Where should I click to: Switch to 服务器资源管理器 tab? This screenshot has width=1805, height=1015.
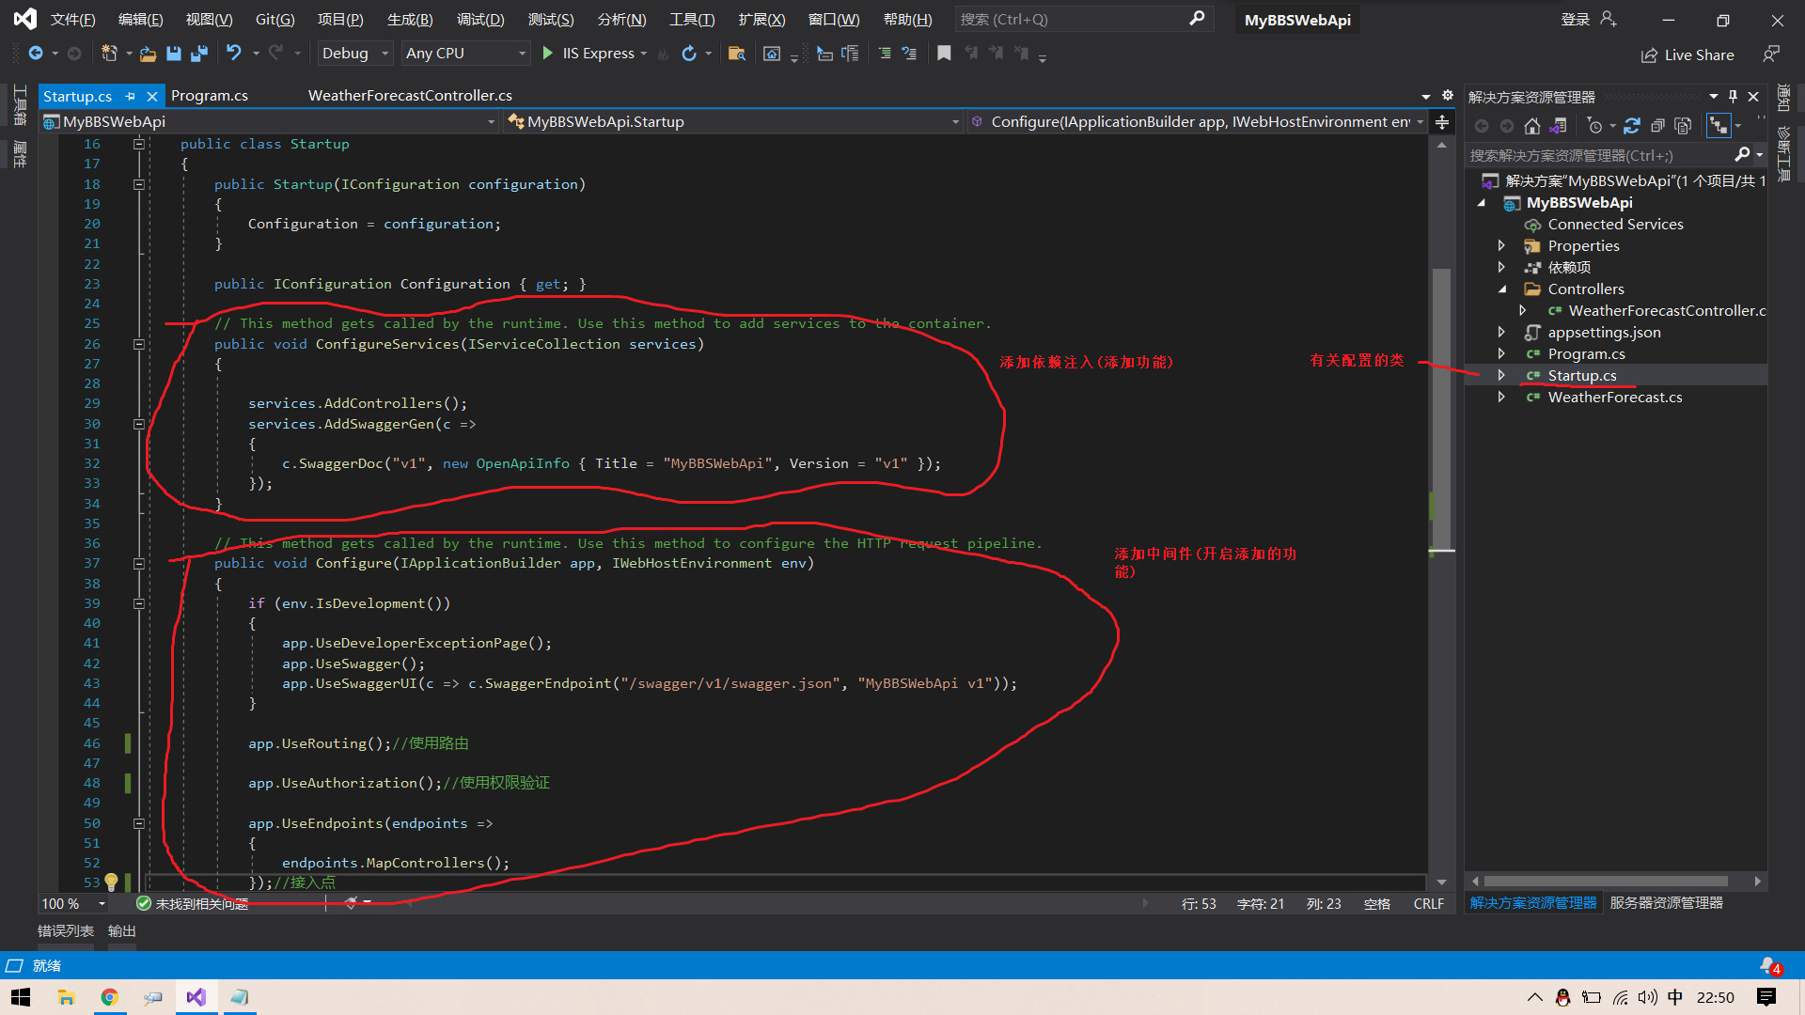[1666, 902]
